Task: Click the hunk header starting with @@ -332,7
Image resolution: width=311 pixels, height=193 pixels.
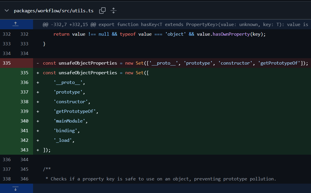Action: click(x=175, y=25)
